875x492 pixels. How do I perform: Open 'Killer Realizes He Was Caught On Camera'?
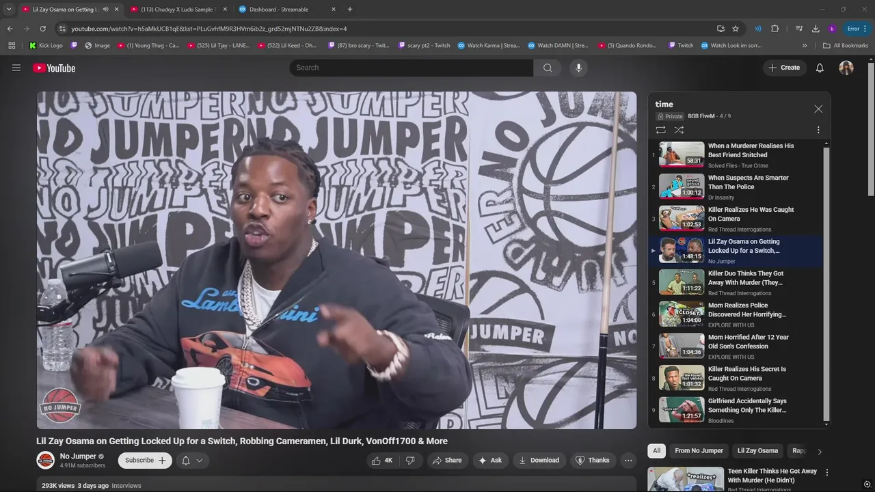(736, 219)
